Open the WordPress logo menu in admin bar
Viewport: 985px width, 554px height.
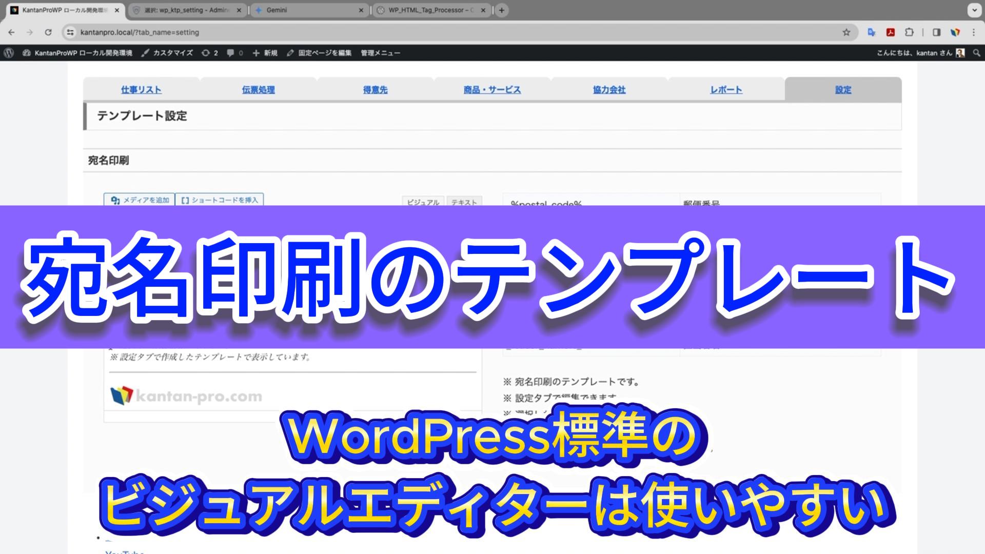[9, 53]
